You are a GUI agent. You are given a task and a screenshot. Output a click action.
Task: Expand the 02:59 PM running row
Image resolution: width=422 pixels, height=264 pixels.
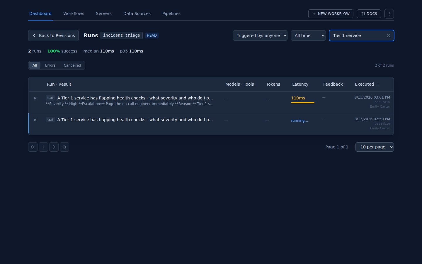[35, 120]
